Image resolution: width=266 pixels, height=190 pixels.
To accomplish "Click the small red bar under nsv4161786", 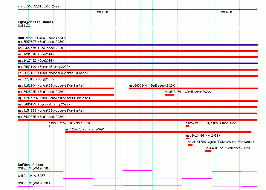I will 190,145.
